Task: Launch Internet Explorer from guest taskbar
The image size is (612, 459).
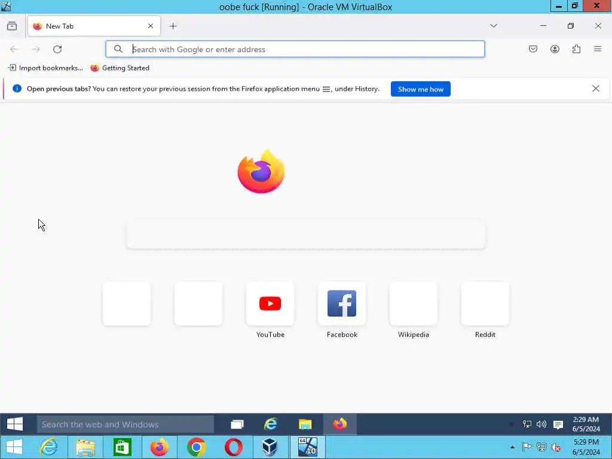Action: point(271,424)
